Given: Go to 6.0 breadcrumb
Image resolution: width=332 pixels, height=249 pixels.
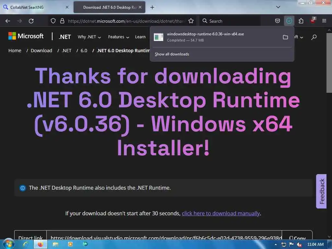Looking at the screenshot, I should point(84,51).
